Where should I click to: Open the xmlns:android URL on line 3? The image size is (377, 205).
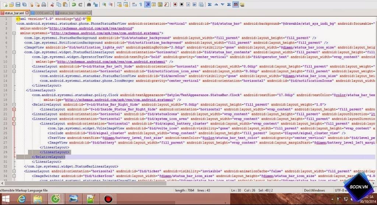(91, 28)
